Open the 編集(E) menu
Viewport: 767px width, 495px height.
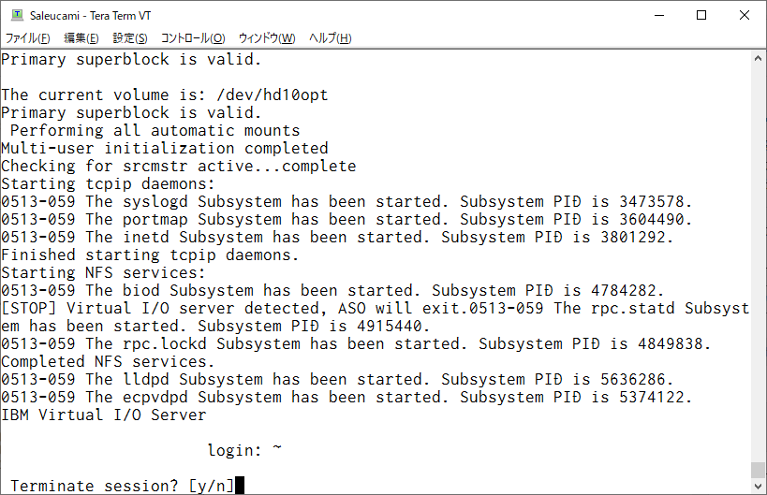tap(81, 38)
